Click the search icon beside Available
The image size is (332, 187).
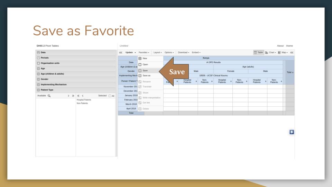tap(49, 96)
